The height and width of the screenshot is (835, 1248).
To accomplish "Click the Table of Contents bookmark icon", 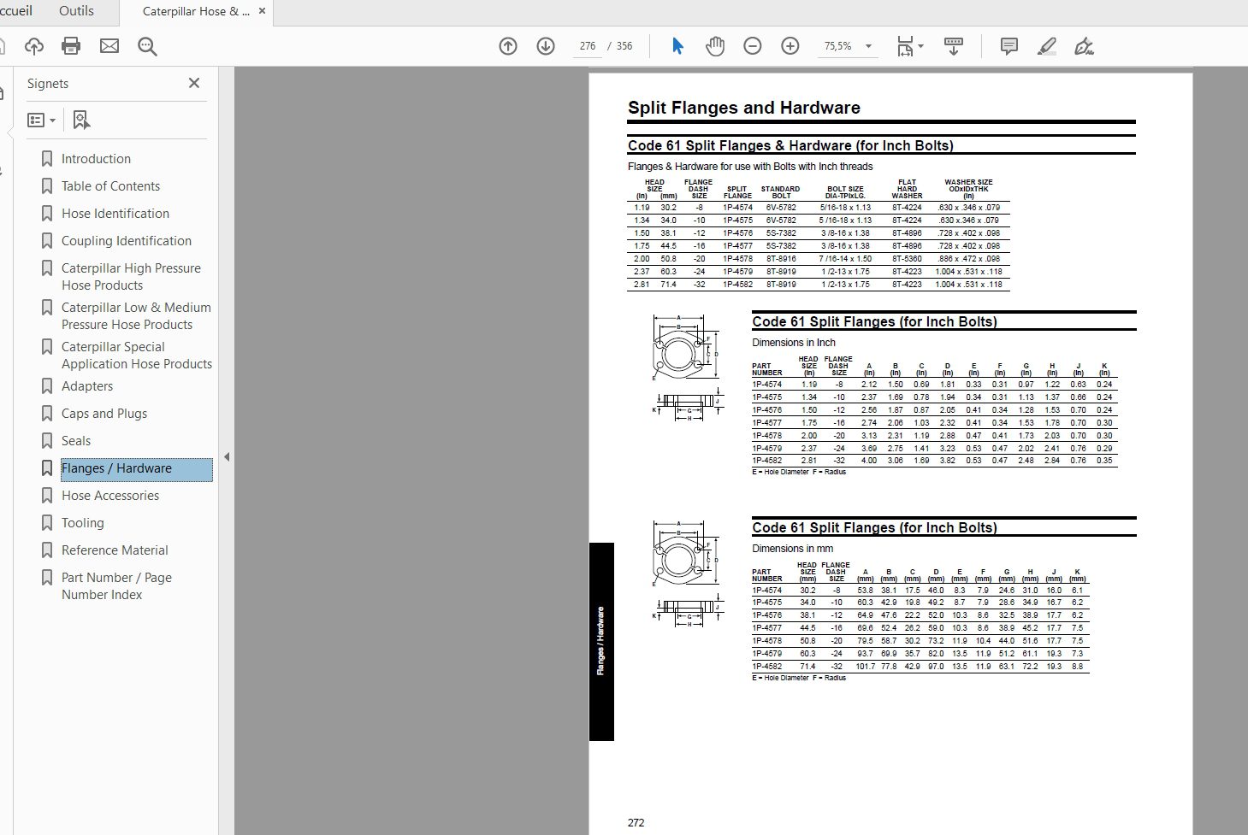I will pos(47,186).
